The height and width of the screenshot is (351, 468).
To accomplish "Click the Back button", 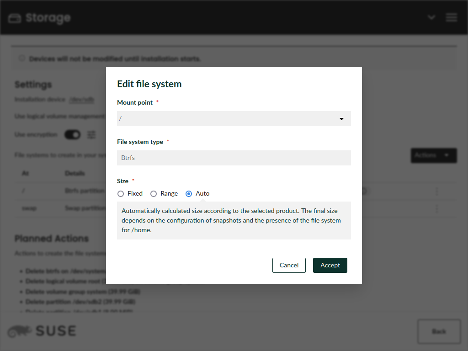I will [438, 331].
